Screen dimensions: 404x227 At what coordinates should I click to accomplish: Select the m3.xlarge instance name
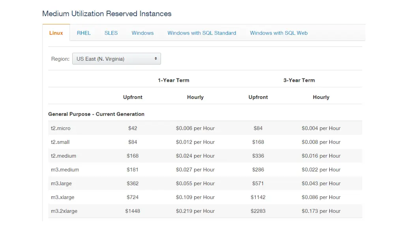click(x=63, y=197)
